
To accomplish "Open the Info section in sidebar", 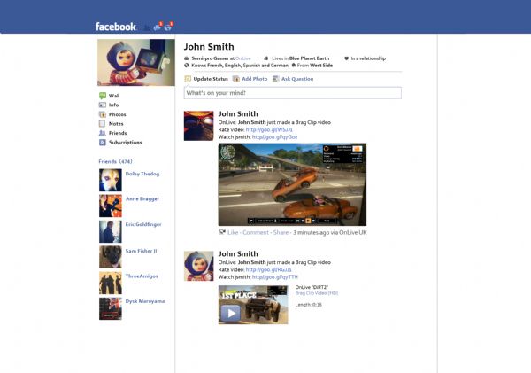I will point(113,105).
